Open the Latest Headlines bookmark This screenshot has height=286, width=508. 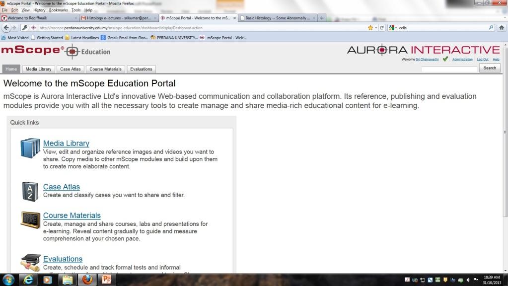click(82, 38)
